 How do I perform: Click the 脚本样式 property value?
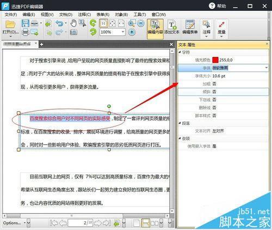[x=214, y=116]
